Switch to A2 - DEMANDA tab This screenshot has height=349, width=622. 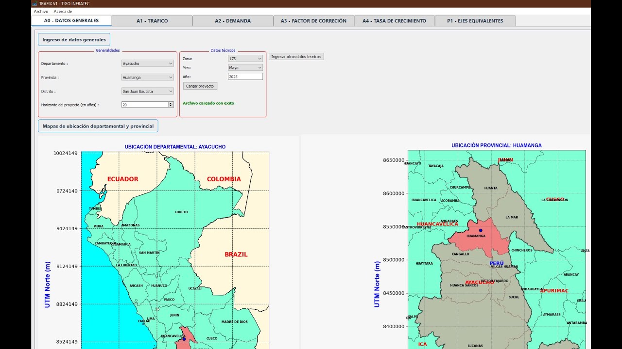point(233,21)
